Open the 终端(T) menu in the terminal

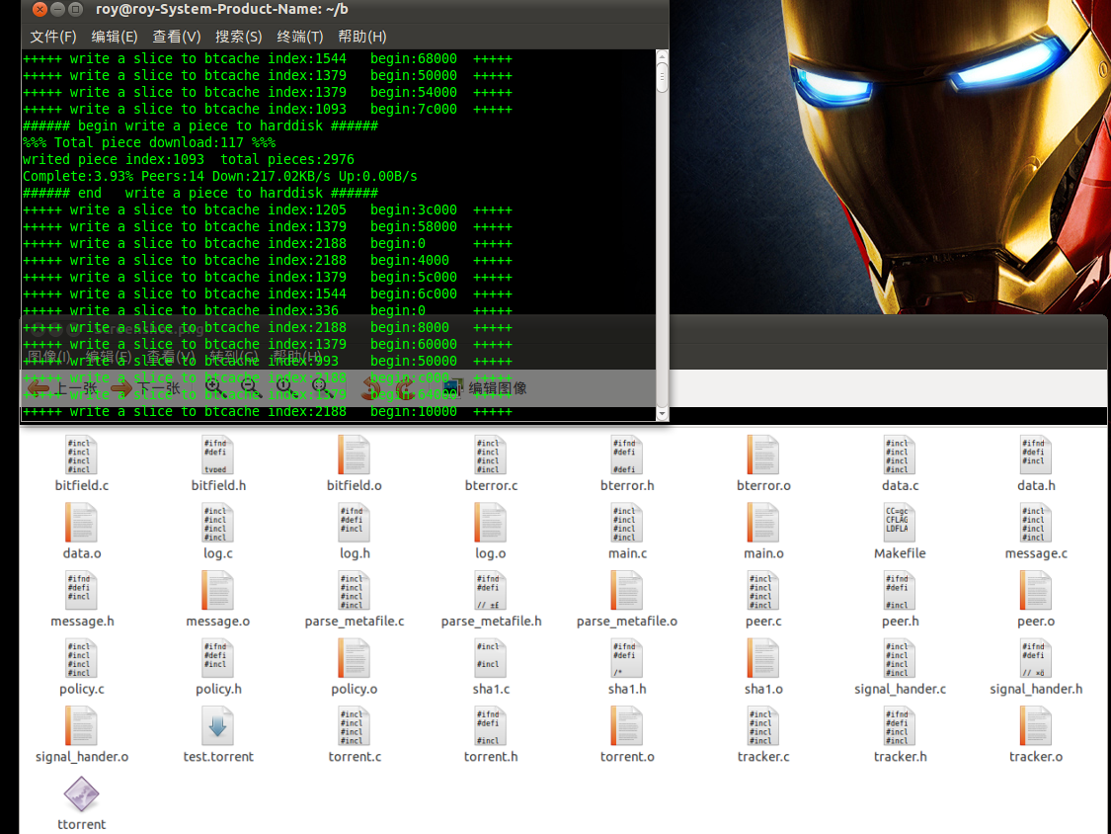[299, 37]
